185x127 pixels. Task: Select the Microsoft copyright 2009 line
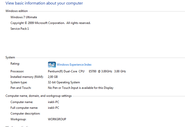(50, 23)
